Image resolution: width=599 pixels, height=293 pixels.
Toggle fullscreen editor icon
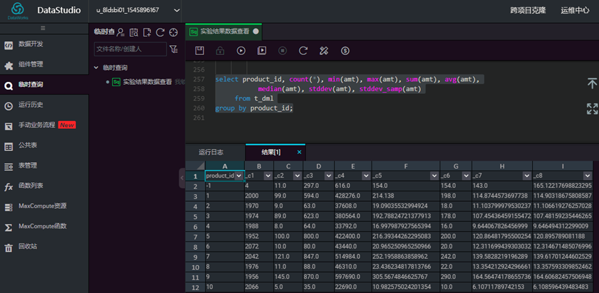point(592,109)
